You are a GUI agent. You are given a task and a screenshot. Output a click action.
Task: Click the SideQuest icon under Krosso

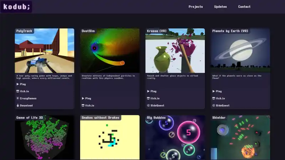tap(148, 106)
